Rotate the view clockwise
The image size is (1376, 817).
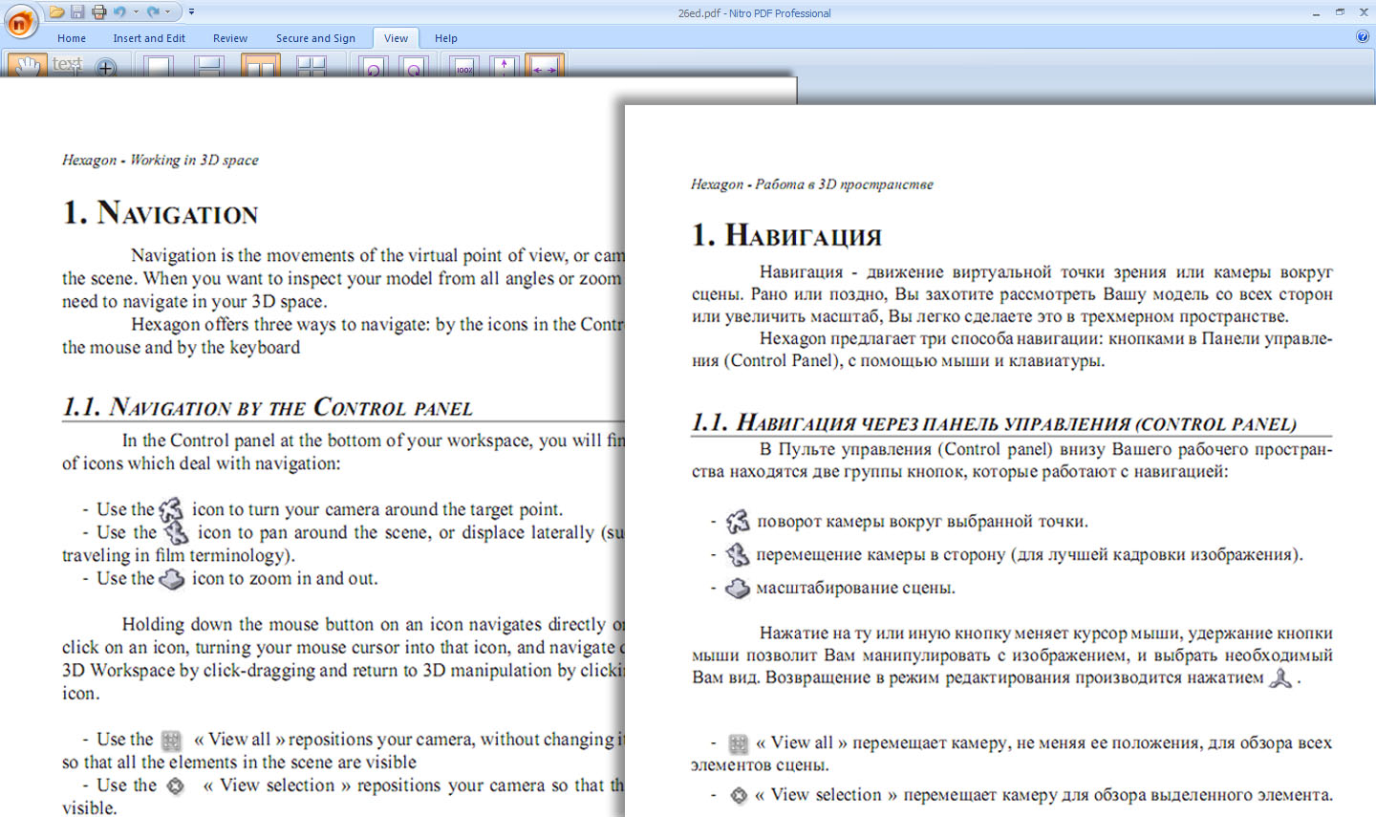coord(414,66)
